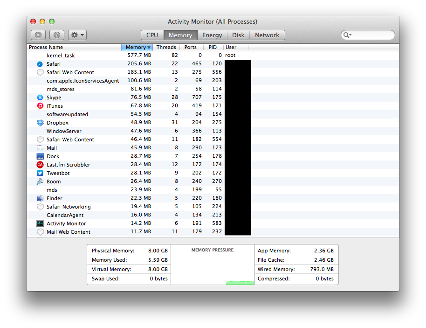Click the Boom speaker icon
Image resolution: width=426 pixels, height=328 pixels.
40,181
